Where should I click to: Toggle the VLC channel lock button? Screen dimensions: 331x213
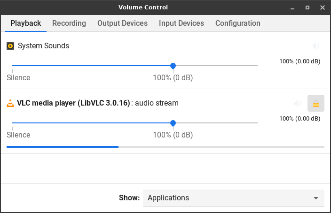click(316, 103)
